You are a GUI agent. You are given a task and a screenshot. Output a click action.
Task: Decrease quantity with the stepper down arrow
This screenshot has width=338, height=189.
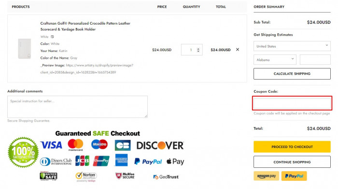pos(198,51)
